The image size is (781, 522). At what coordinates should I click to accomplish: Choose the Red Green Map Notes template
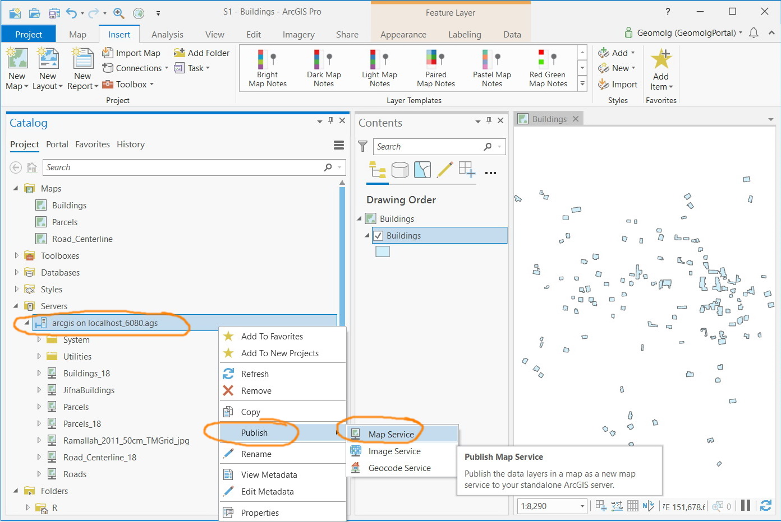548,68
